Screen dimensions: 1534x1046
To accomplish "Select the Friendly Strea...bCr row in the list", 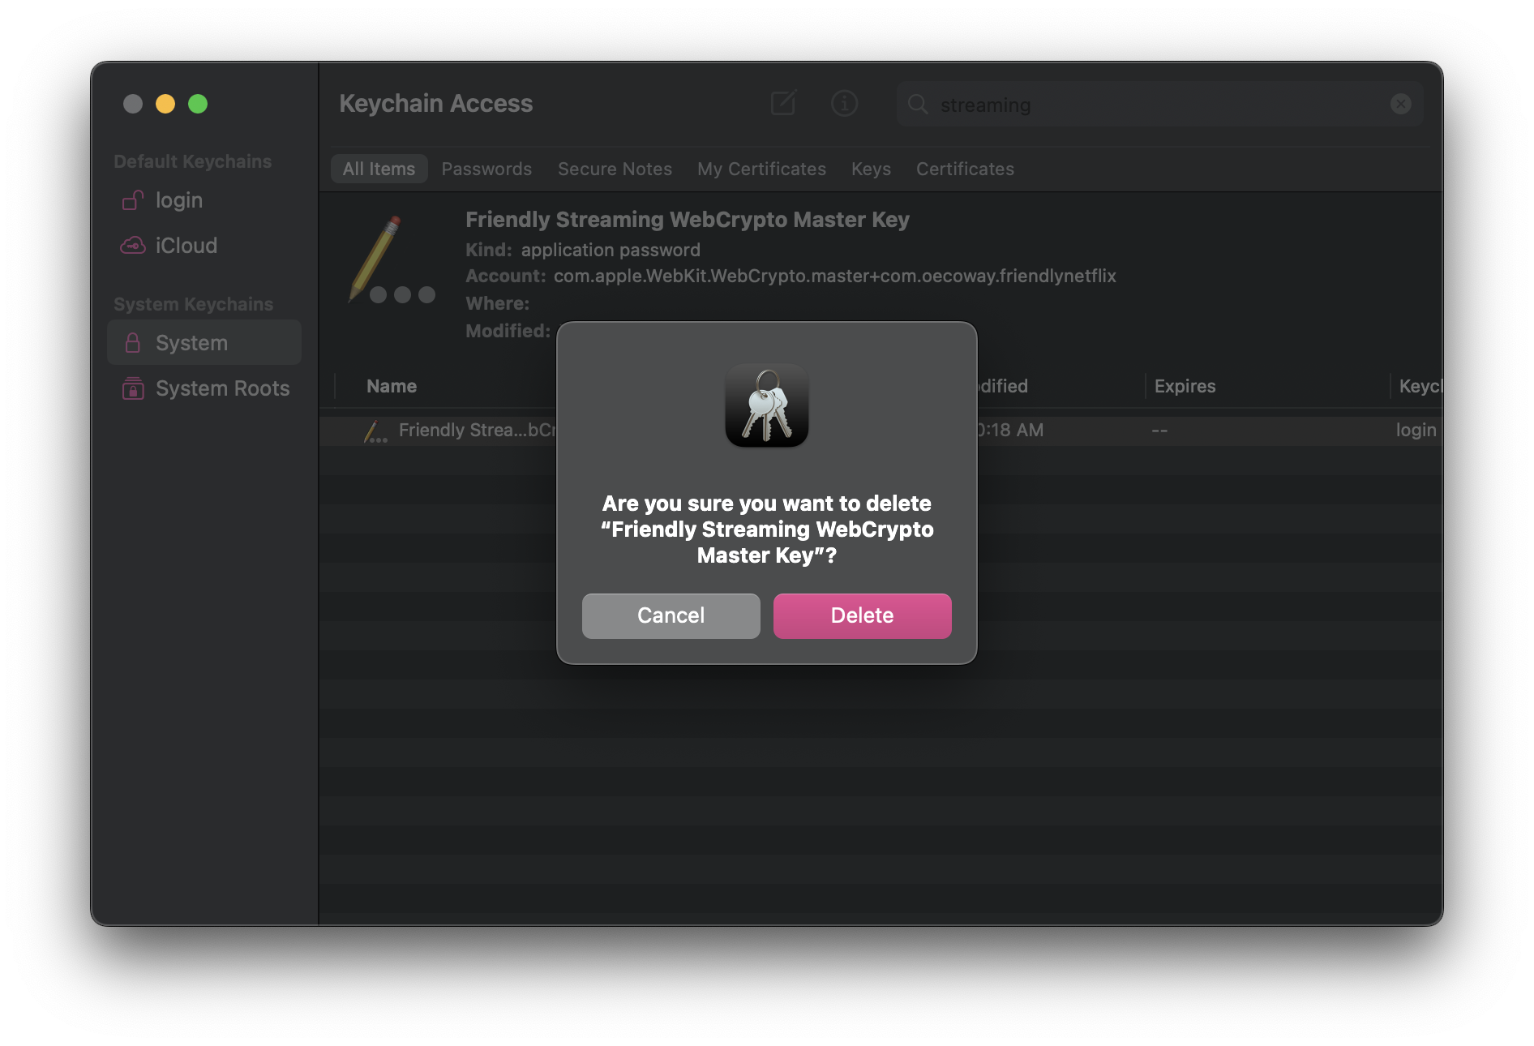I will 881,431.
